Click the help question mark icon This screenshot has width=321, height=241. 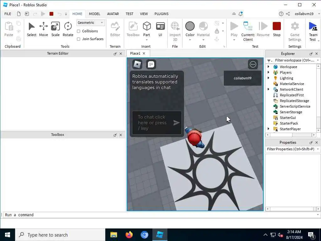(281, 14)
